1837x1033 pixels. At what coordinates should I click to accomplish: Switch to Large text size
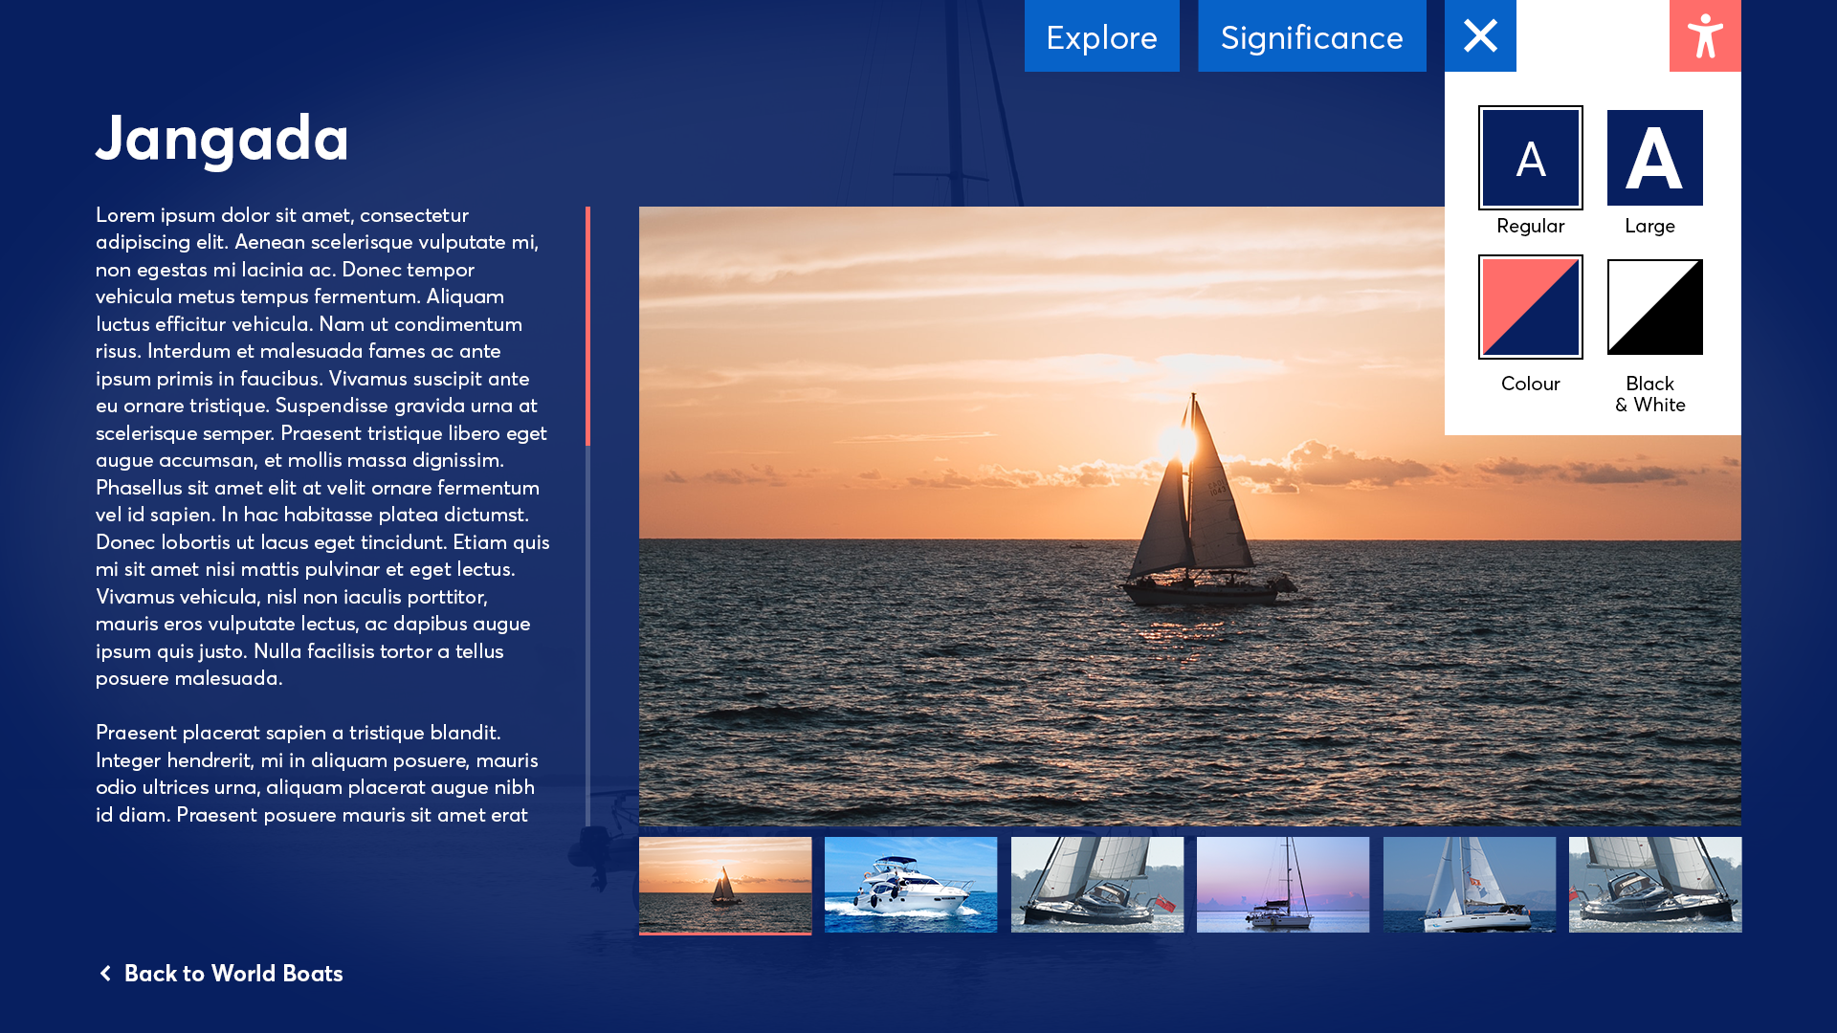tap(1654, 159)
